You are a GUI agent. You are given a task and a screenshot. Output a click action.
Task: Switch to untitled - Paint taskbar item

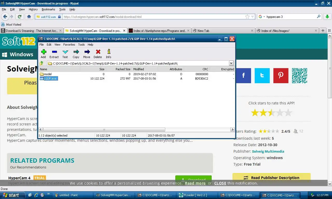pos(73,195)
